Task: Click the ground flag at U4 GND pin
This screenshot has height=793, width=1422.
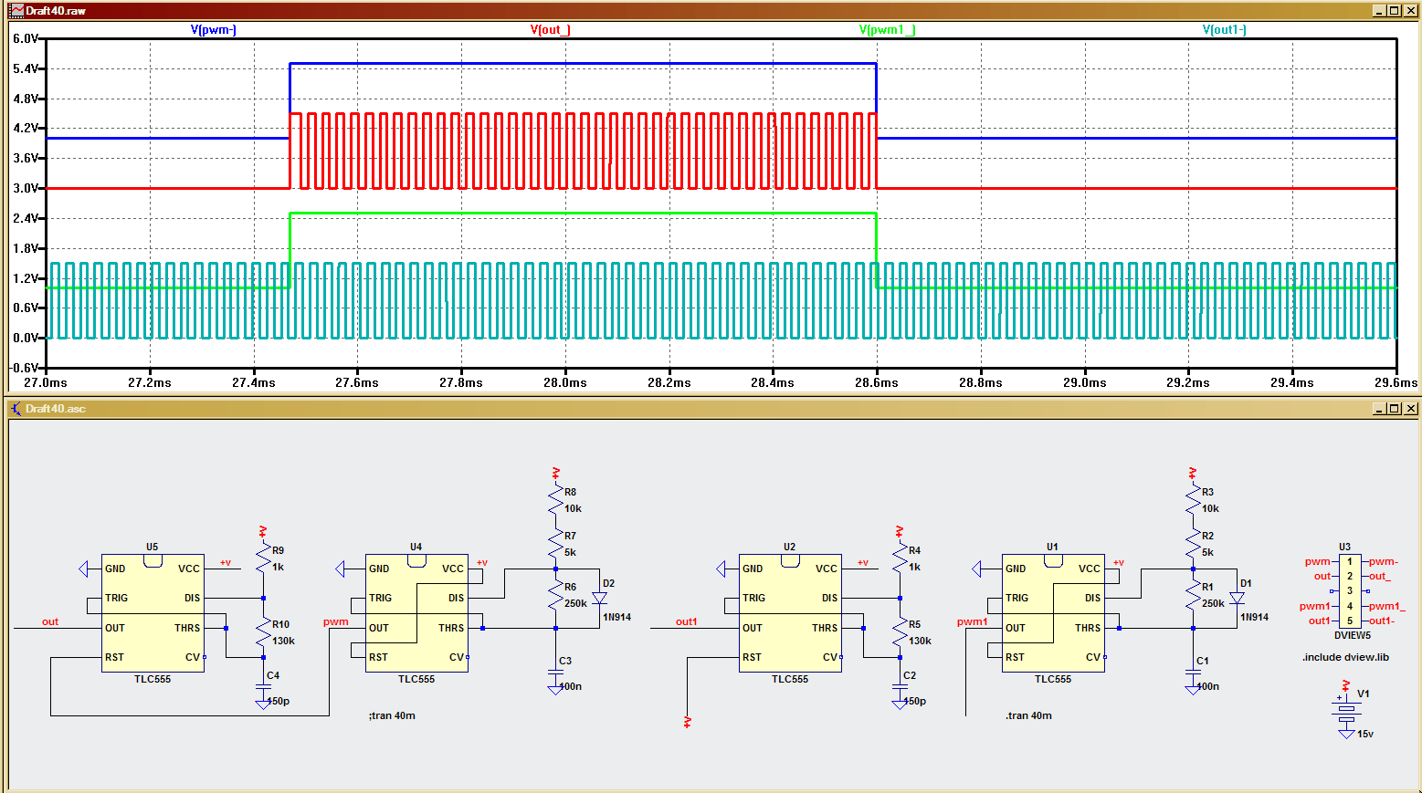Action: coord(341,569)
